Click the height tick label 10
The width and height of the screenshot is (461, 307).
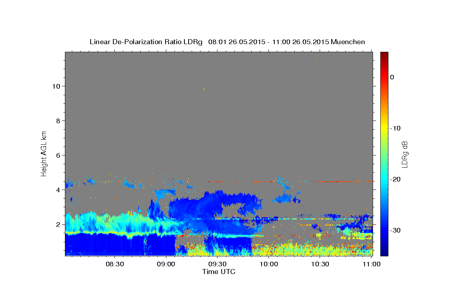click(x=56, y=86)
